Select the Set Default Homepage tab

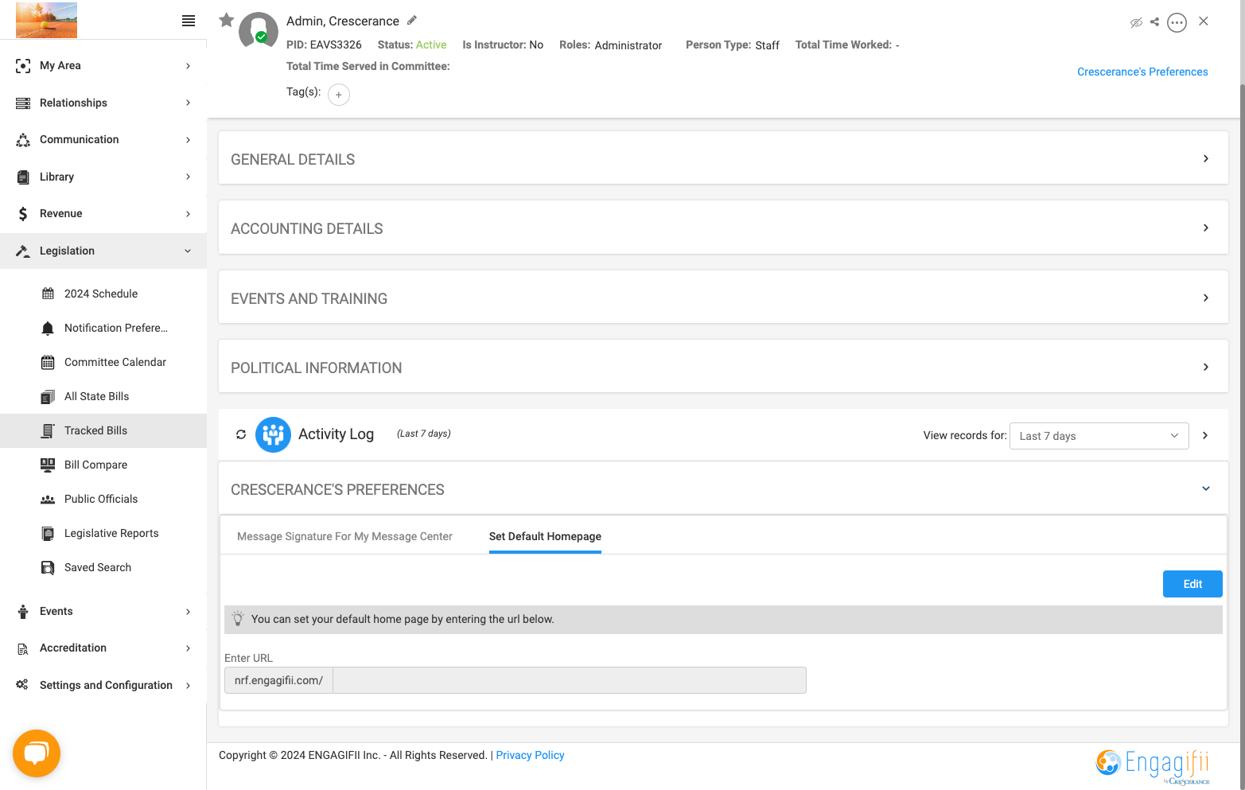[x=545, y=536]
